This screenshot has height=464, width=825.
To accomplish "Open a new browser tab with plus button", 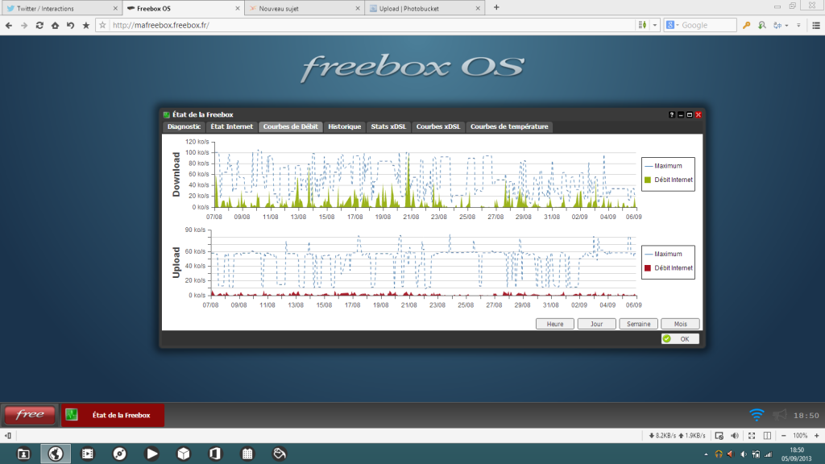I will (496, 8).
